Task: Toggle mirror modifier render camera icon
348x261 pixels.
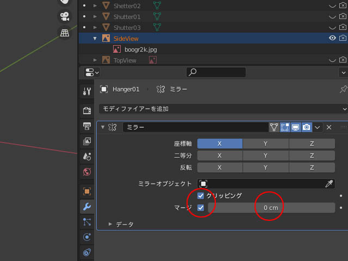Action: (307, 127)
